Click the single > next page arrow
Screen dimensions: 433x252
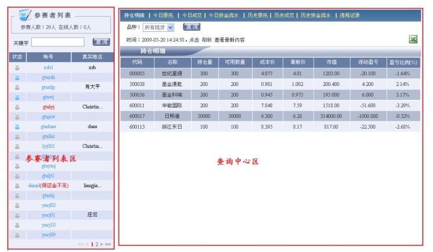pos(101,244)
